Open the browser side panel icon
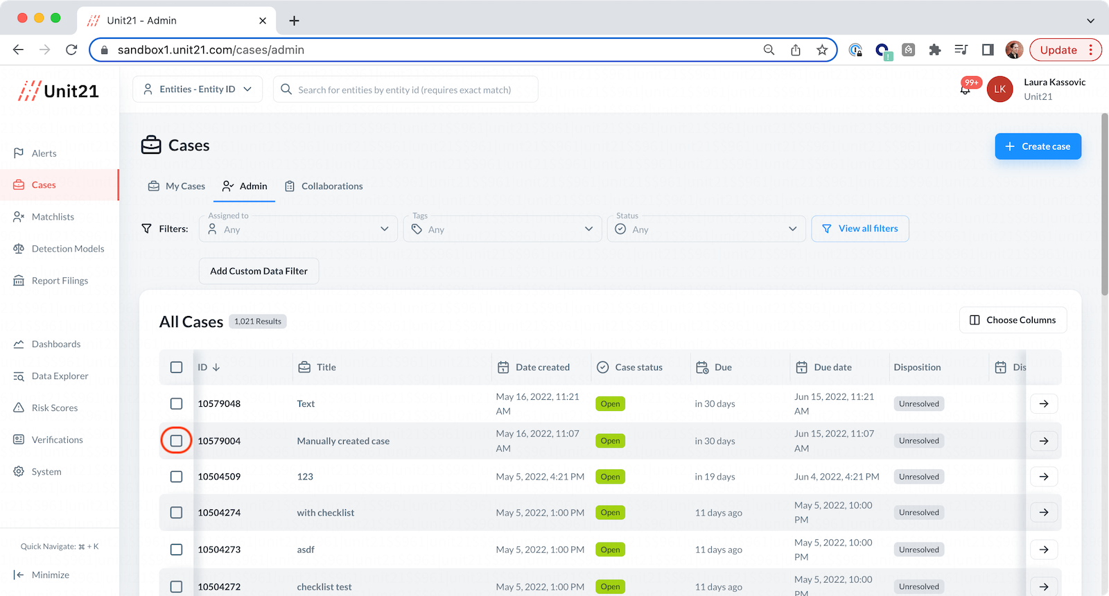The image size is (1109, 596). [988, 50]
